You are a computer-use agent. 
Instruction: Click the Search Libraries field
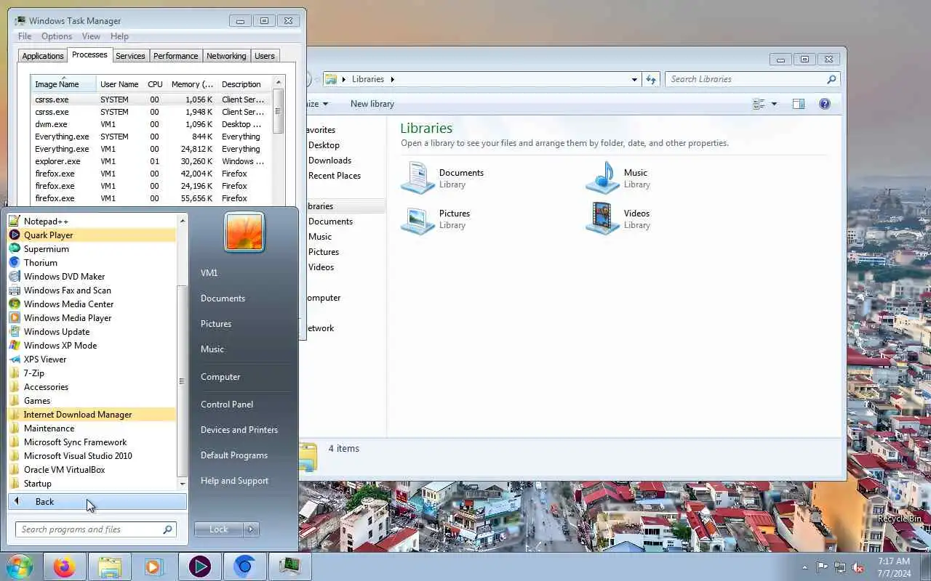(753, 79)
